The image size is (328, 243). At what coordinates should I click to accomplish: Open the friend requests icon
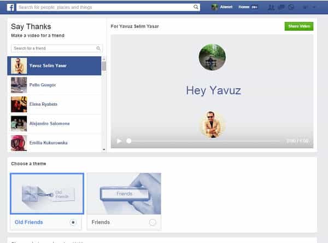point(271,8)
